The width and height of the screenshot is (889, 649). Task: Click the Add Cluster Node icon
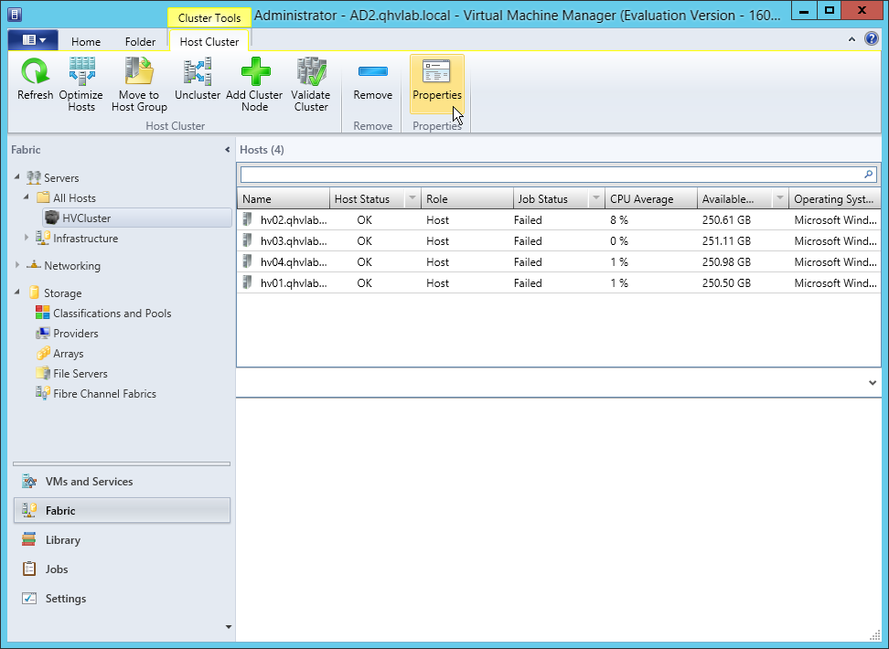pos(254,73)
